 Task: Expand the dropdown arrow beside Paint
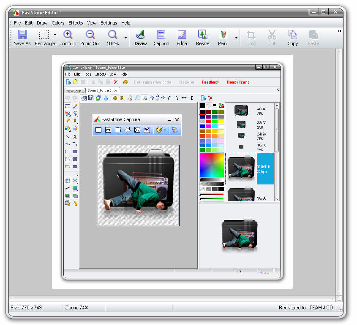[236, 38]
